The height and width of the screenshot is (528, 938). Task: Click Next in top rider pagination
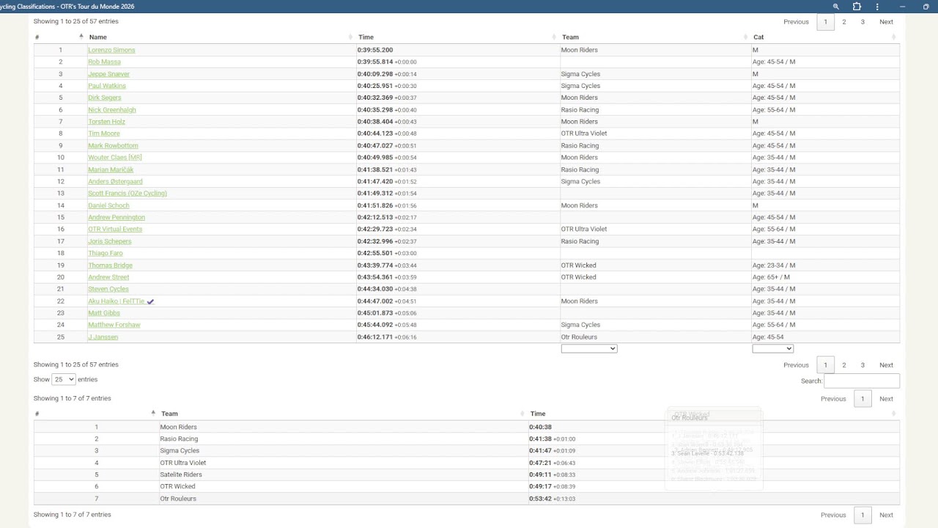pyautogui.click(x=886, y=22)
